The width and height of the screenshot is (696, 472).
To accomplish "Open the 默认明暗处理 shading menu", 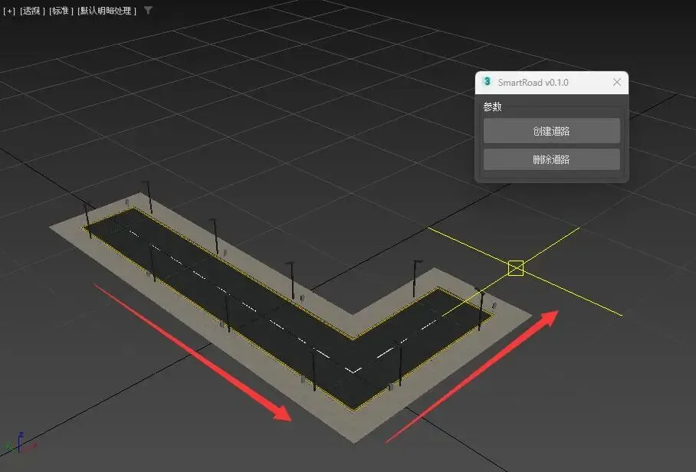I will coord(107,11).
